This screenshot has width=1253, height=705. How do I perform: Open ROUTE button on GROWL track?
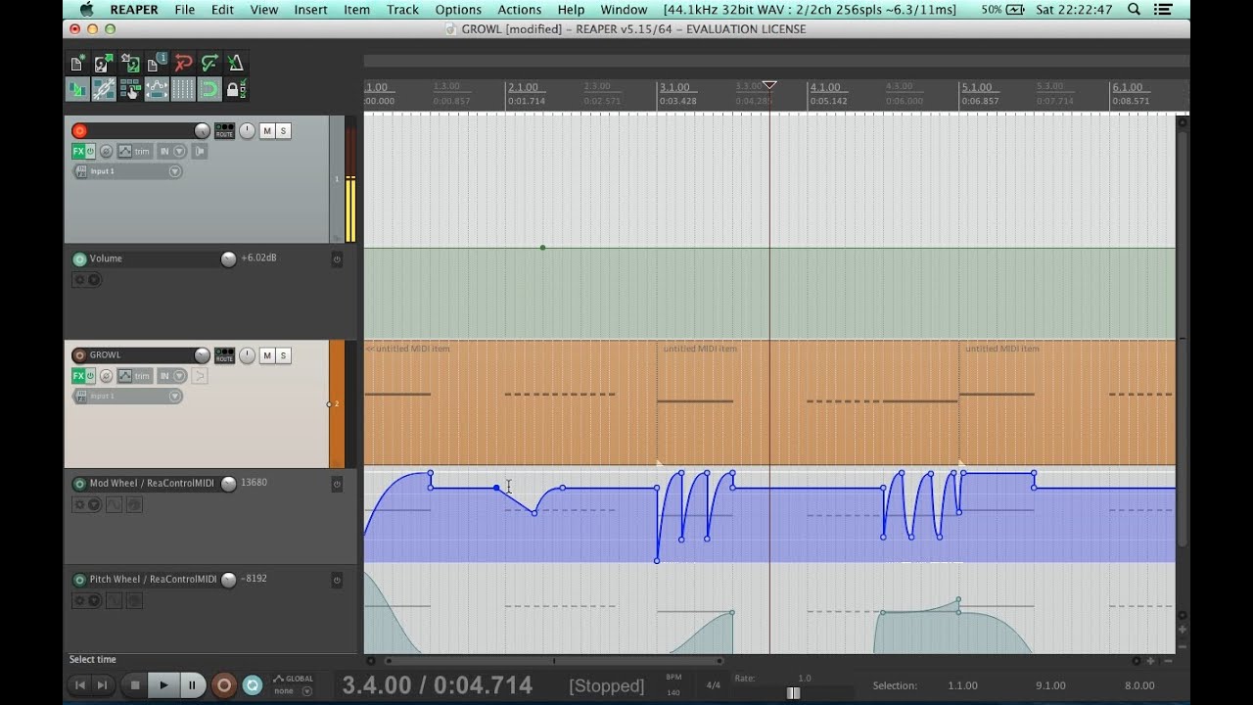tap(225, 355)
